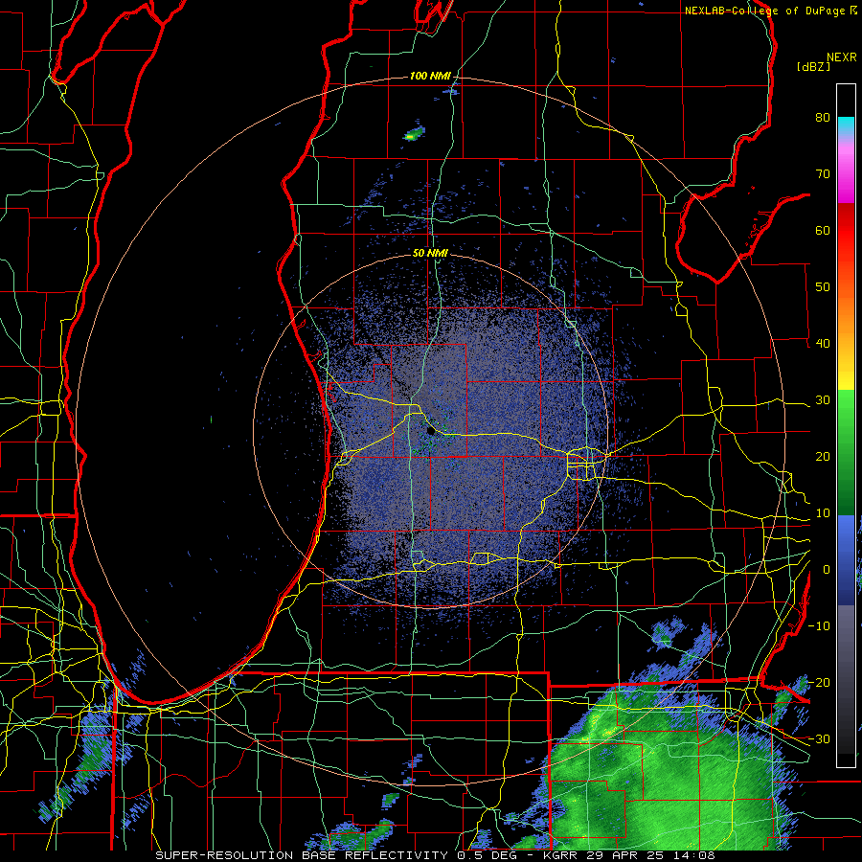Screen dimensions: 862x862
Task: Click the Super-Resolution Base Reflectivity caption
Action: [436, 855]
